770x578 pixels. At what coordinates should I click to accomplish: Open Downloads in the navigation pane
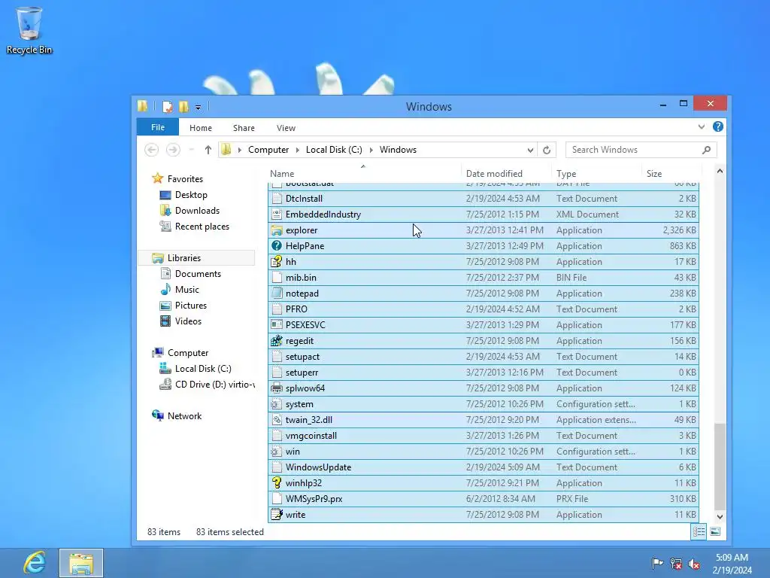tap(197, 211)
